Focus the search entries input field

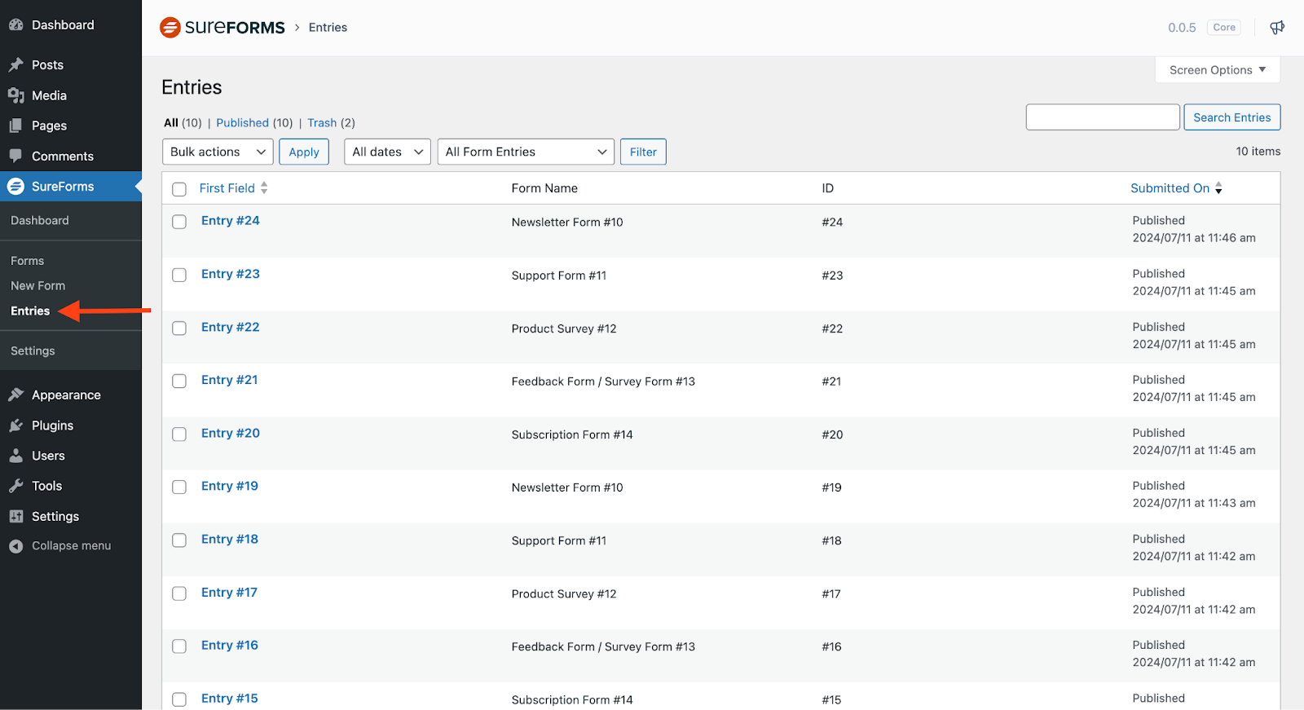pos(1103,117)
